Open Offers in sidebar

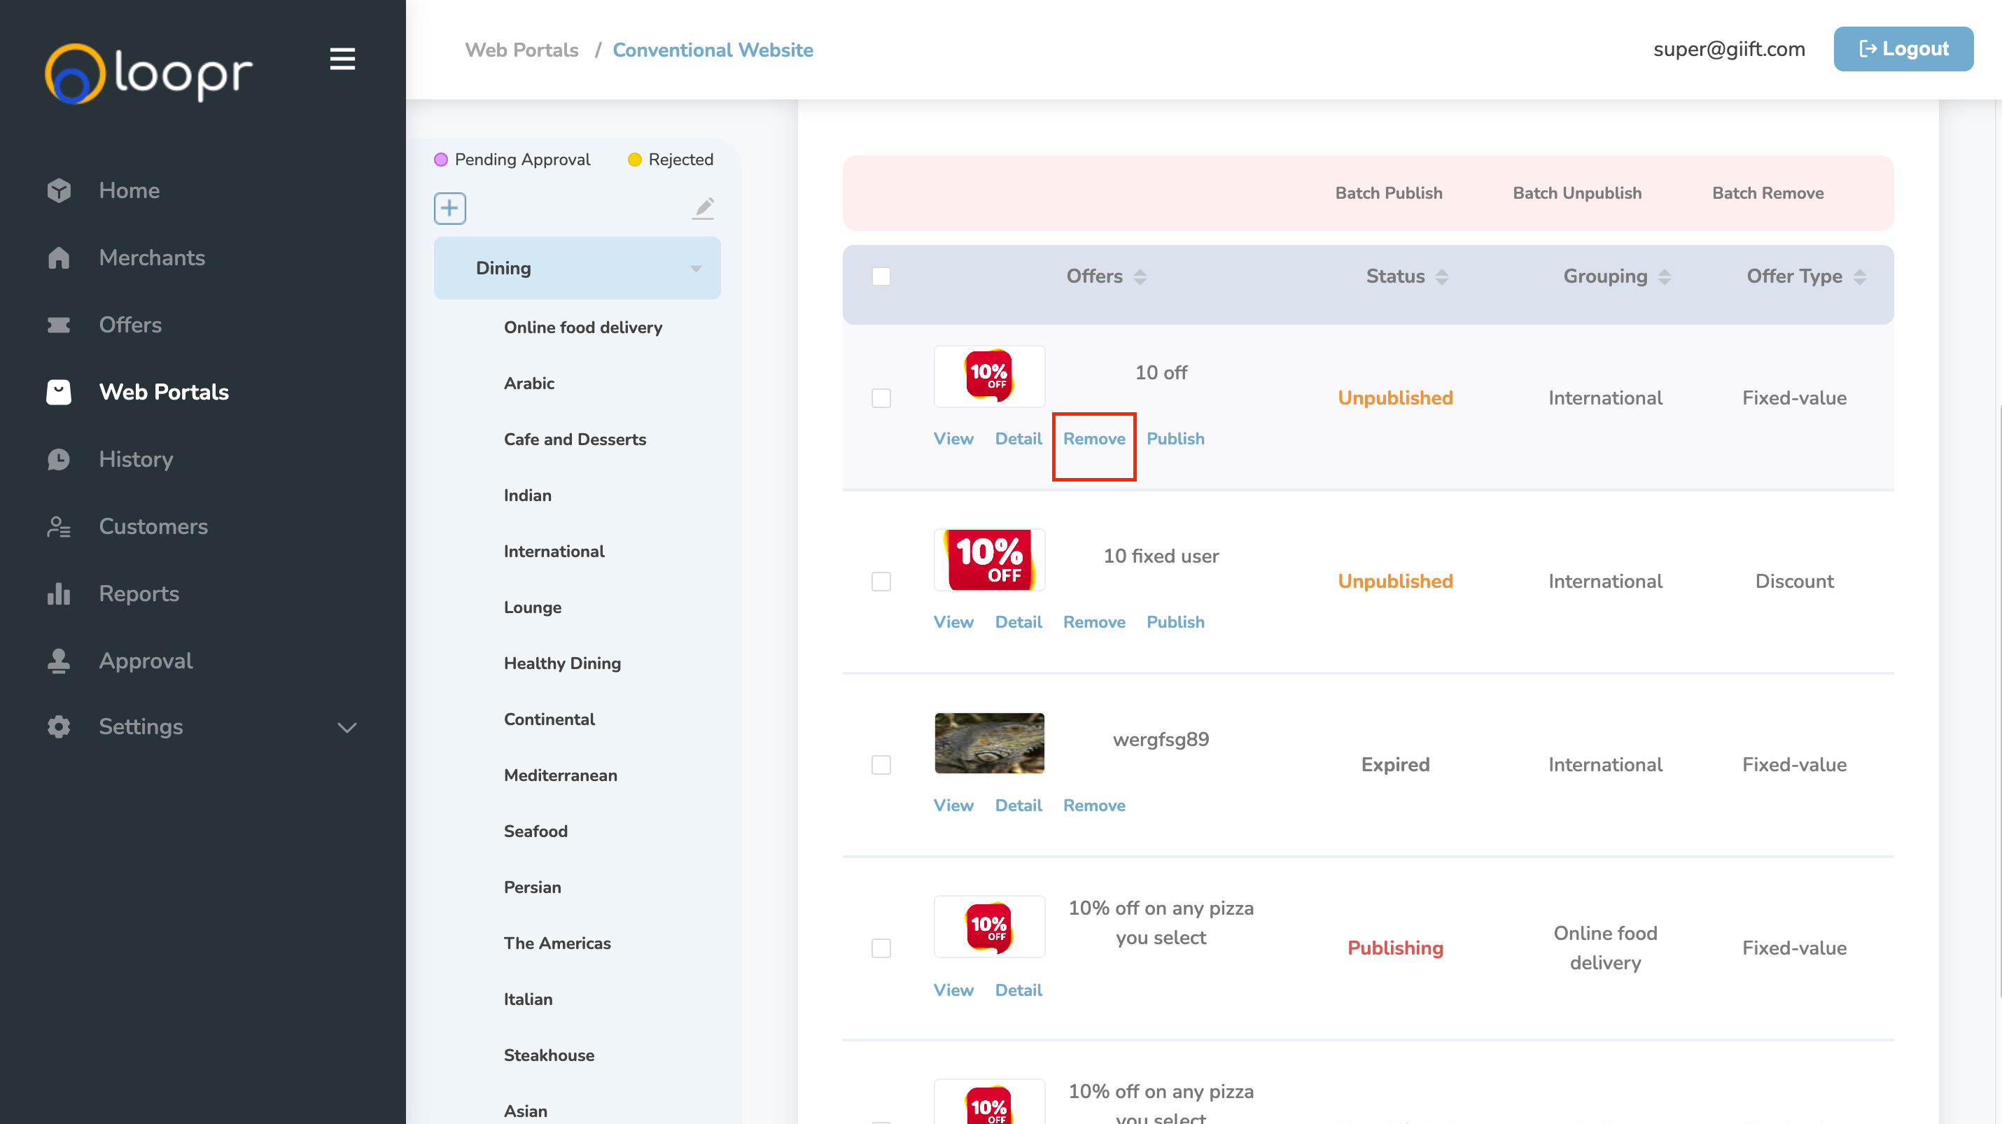(x=129, y=325)
